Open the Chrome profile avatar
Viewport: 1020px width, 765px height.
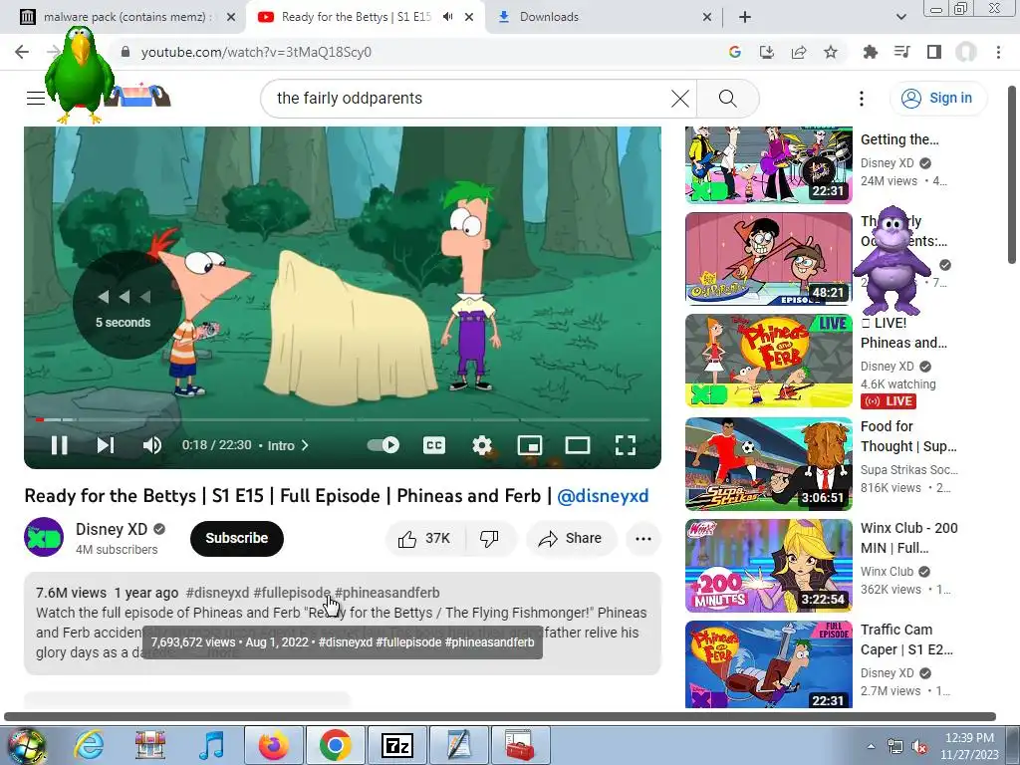[966, 52]
